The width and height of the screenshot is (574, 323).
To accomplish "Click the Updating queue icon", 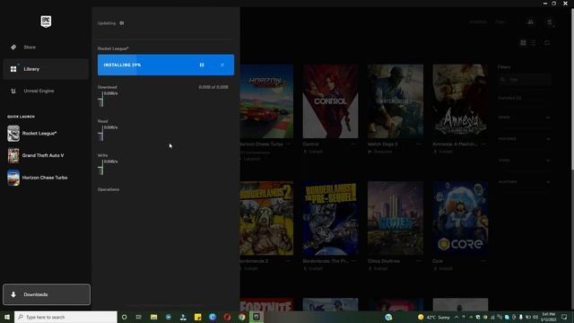I will coord(122,23).
